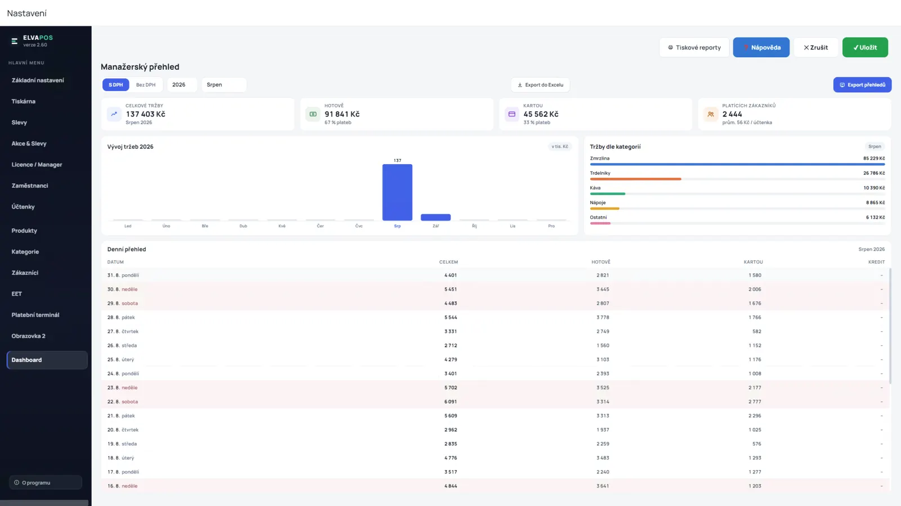Select the 31. 8. pondělí row
901x506 pixels.
(496, 275)
